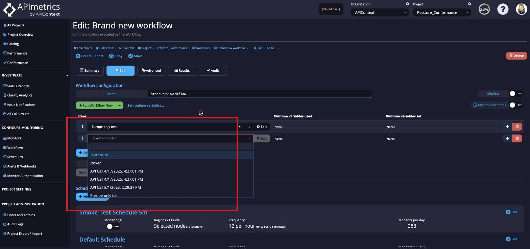Open Monitor Authentication in sidebar
The image size is (530, 249).
coord(23,176)
